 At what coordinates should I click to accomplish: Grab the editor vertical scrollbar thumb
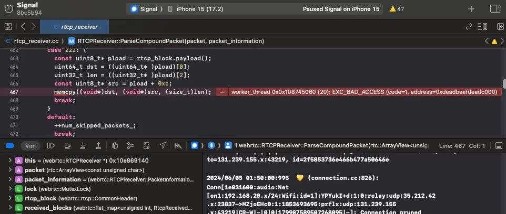(504, 83)
